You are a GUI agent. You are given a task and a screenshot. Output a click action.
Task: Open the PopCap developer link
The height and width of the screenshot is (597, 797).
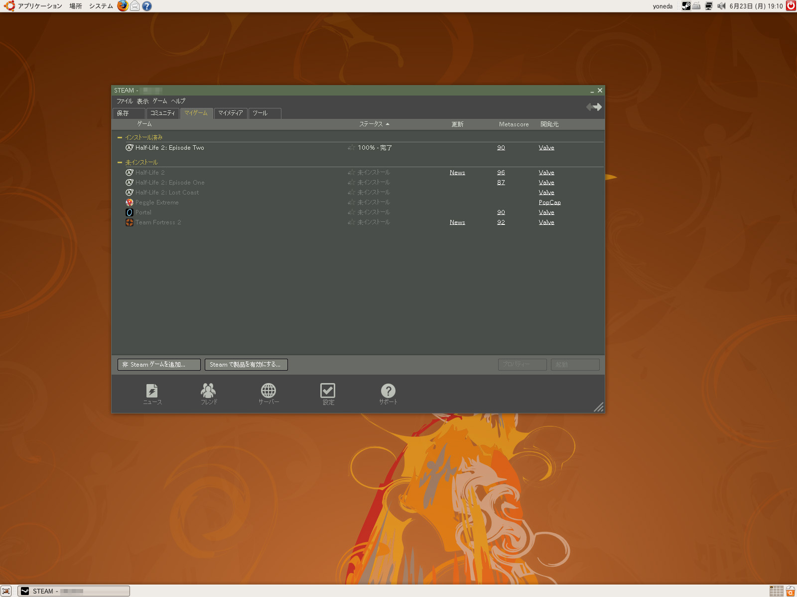(x=549, y=202)
